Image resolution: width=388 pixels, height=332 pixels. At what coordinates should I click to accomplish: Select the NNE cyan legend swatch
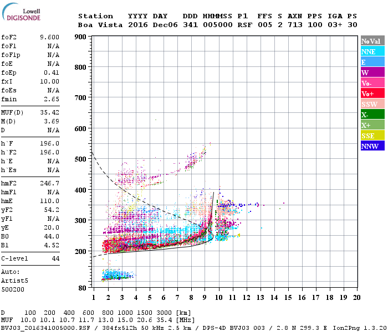372,51
